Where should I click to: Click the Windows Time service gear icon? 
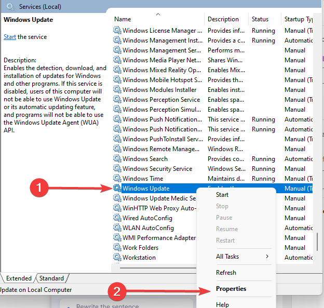click(x=117, y=178)
